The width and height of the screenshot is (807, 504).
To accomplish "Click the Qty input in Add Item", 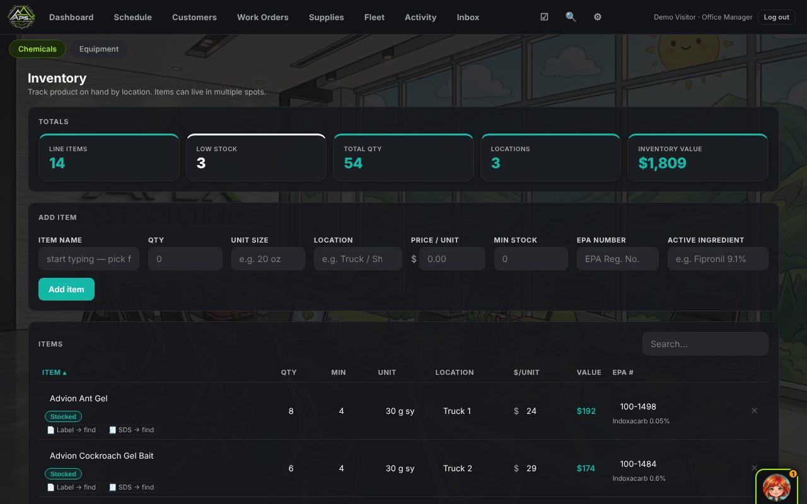I will [185, 259].
